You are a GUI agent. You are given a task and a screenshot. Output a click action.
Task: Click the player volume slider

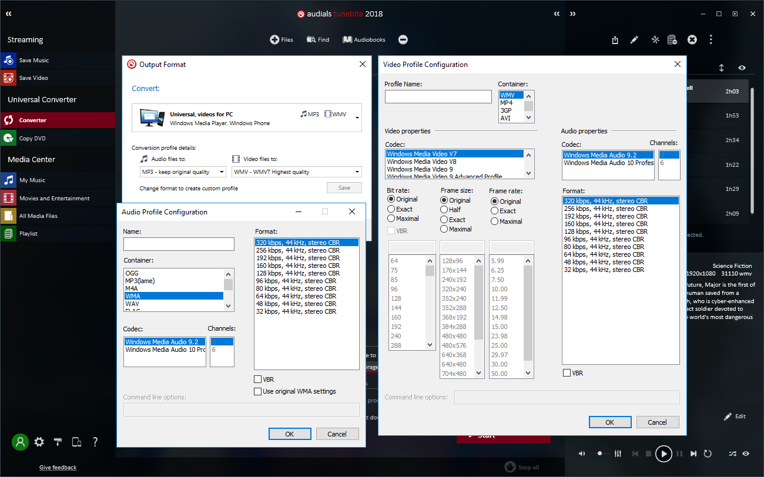pos(598,454)
